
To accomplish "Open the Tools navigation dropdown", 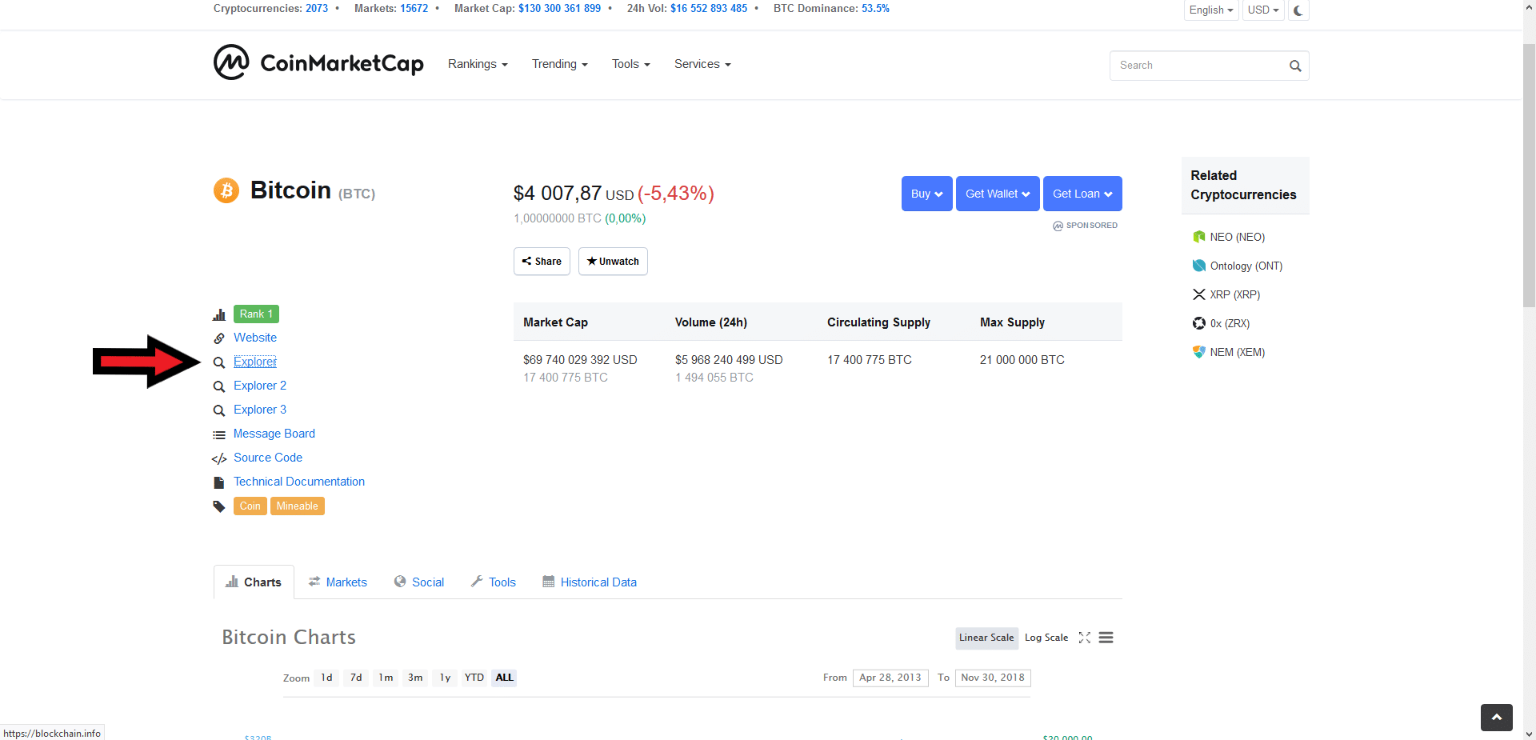I will tap(631, 64).
